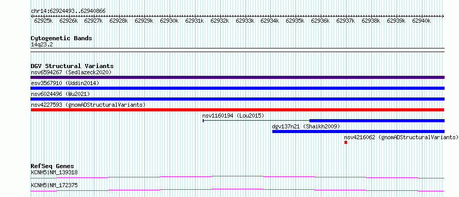Click the small red nsv4216062 variant marker
The width and height of the screenshot is (459, 197).
[346, 142]
